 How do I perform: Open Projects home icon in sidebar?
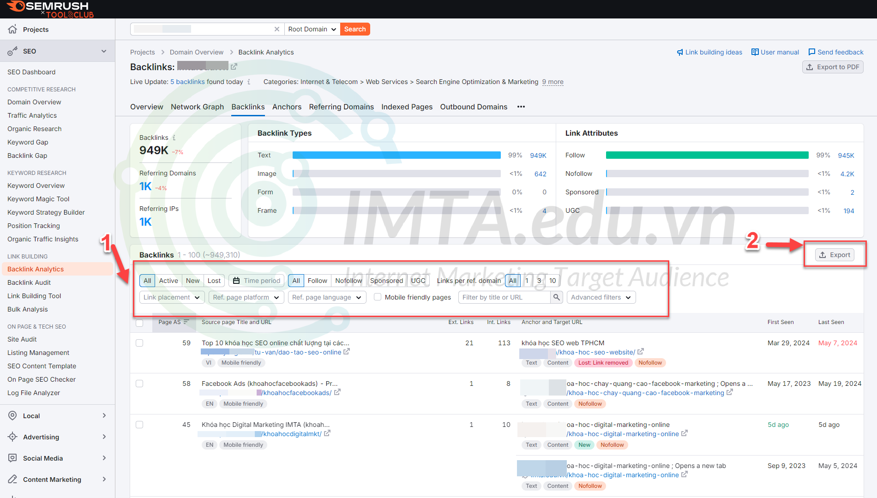click(12, 29)
